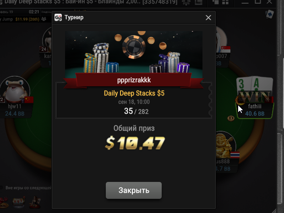Viewport: 284px width, 213px height.
Task: Select player hjw11's shark avatar
Action: [x=15, y=90]
